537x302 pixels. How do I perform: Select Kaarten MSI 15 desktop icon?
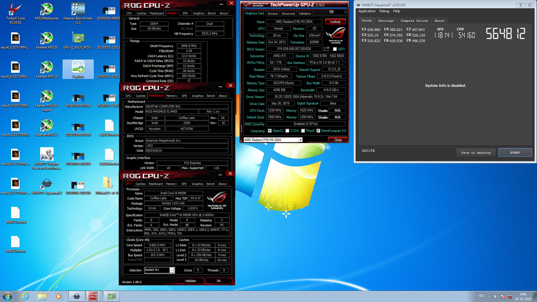47,128
